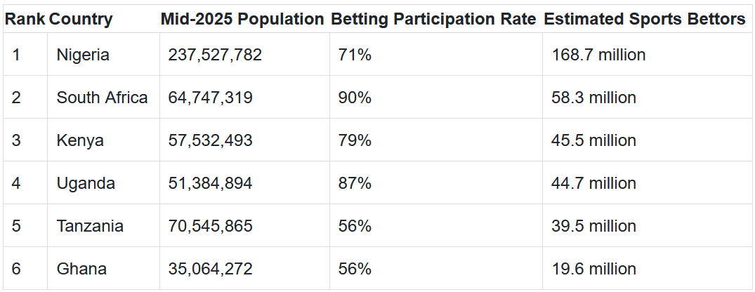Screen dimensions: 755x292
Task: Select Tanzania's population 70,545,865
Action: click(210, 226)
